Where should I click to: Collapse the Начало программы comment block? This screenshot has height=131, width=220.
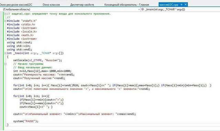[x=5, y=64]
